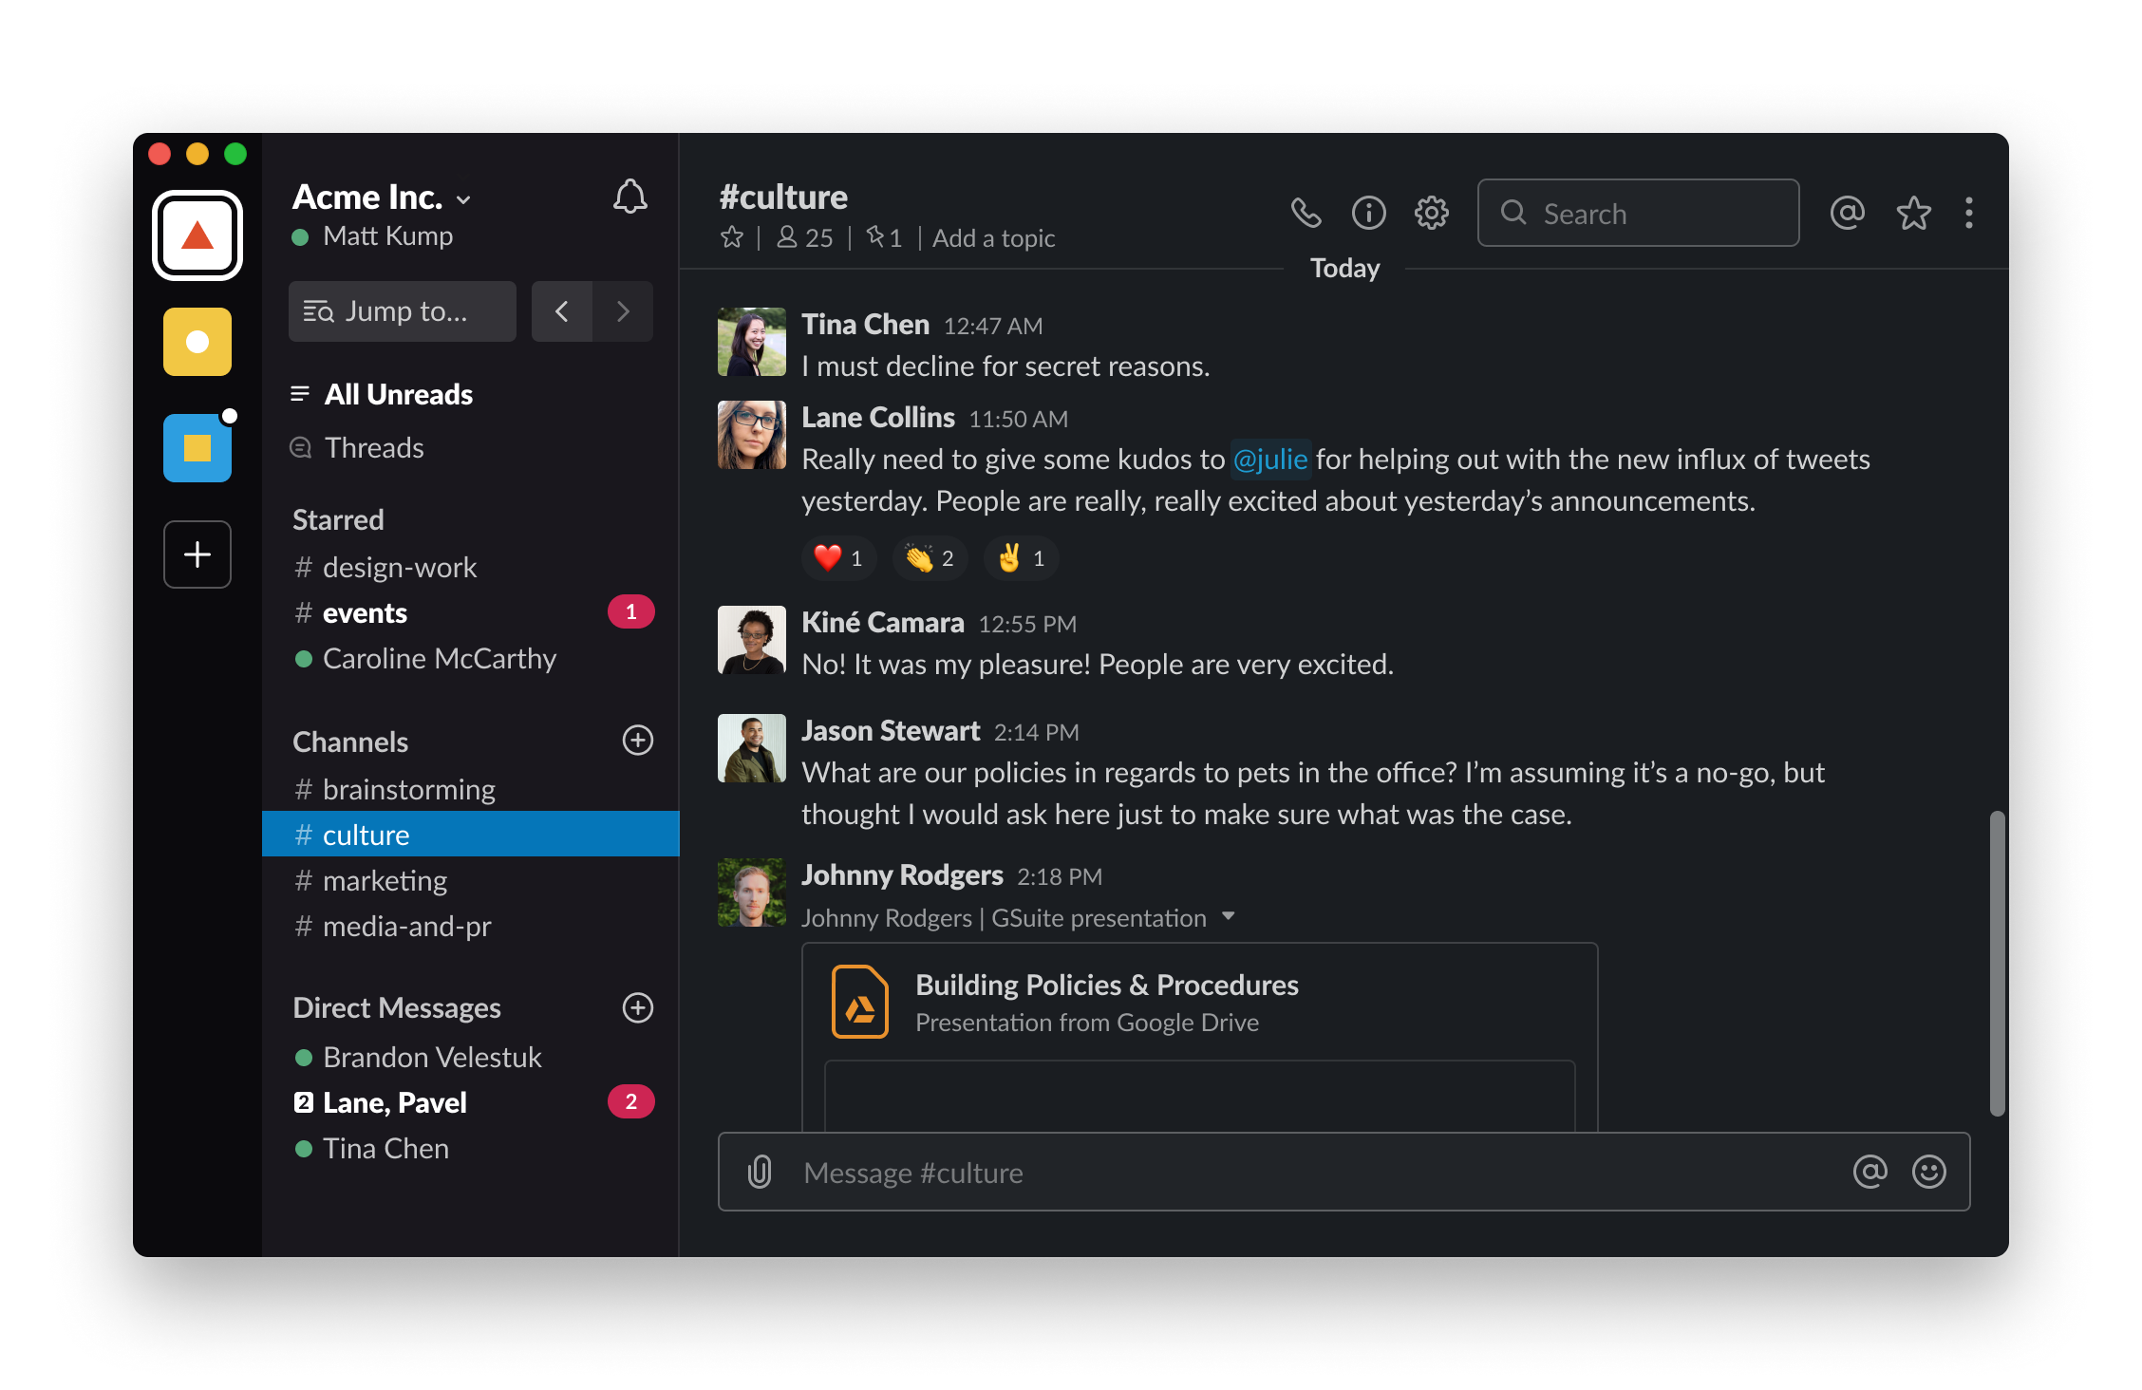This screenshot has height=1390, width=2142.
Task: Open channel info panel
Action: click(x=1367, y=213)
